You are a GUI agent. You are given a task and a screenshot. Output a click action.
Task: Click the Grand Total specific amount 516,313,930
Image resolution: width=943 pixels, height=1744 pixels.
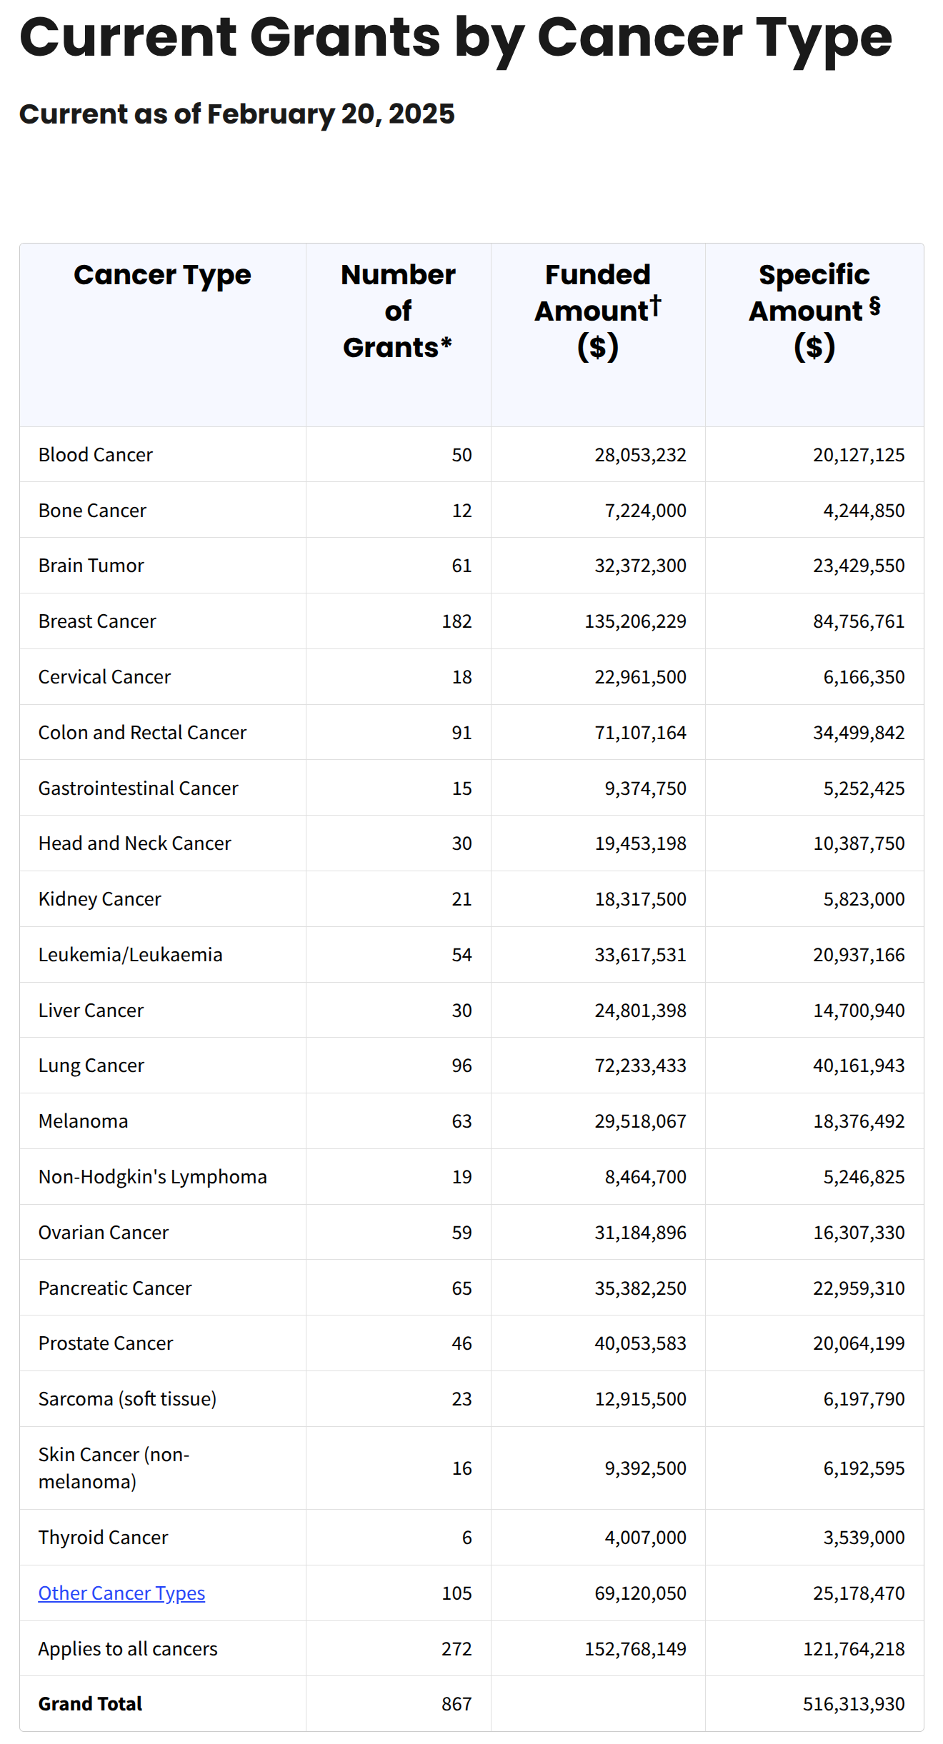[854, 1704]
